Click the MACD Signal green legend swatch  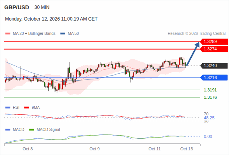pos(31,130)
